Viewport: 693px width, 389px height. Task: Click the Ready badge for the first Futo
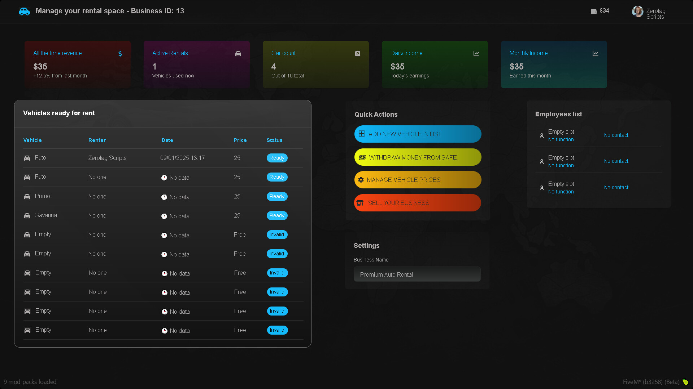tap(277, 158)
